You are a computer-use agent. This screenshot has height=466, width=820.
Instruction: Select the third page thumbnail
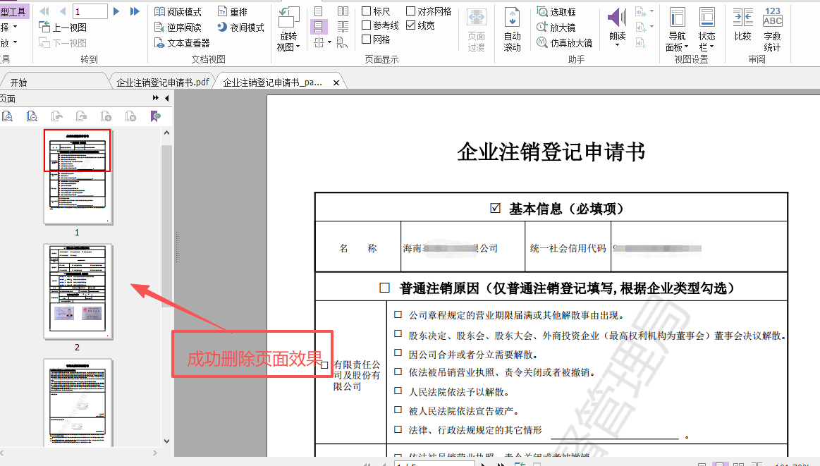point(78,403)
